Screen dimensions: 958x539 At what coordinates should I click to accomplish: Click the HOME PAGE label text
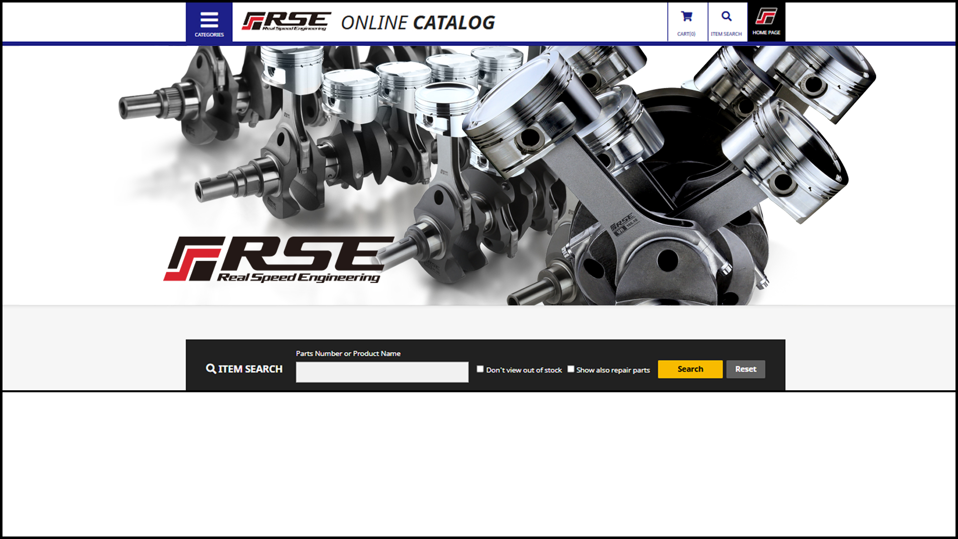click(x=766, y=32)
